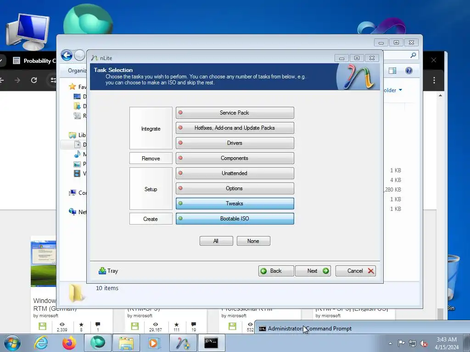
Task: Open the Computer desktop icon
Action: [x=28, y=32]
